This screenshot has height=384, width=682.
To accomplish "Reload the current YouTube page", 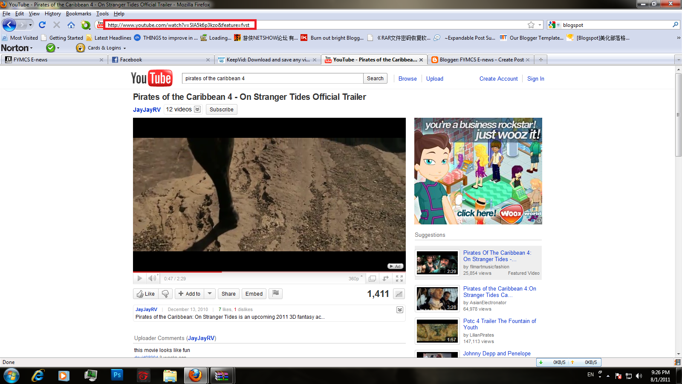I will click(42, 25).
